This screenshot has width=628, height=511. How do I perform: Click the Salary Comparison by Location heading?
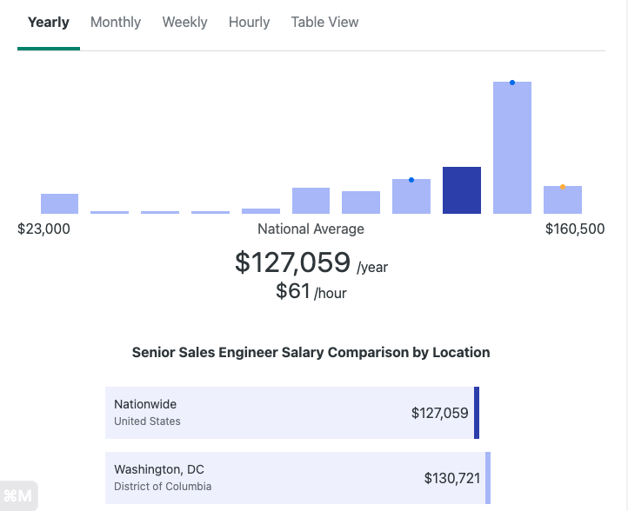point(311,352)
